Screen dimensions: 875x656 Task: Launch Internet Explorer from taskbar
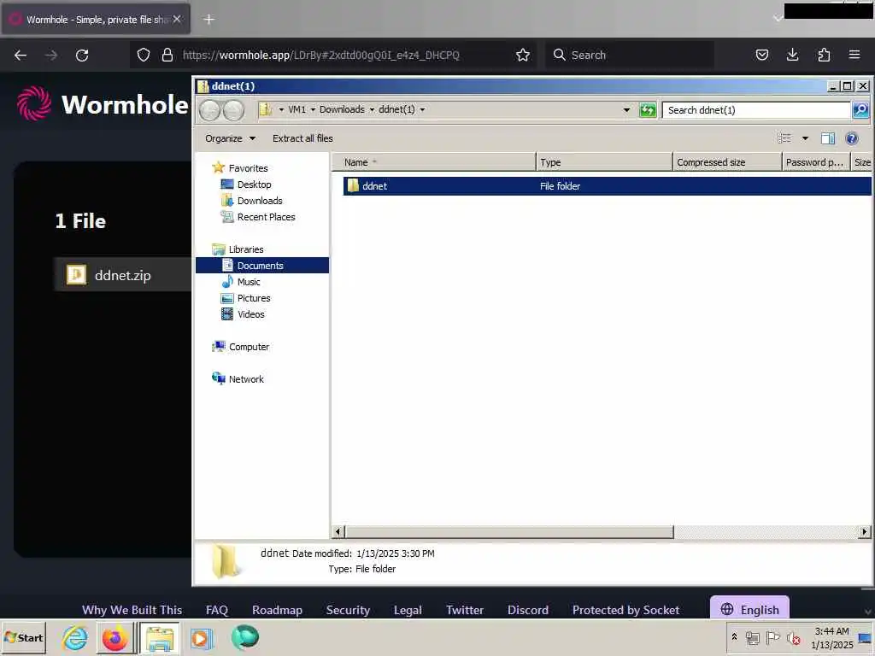point(75,637)
